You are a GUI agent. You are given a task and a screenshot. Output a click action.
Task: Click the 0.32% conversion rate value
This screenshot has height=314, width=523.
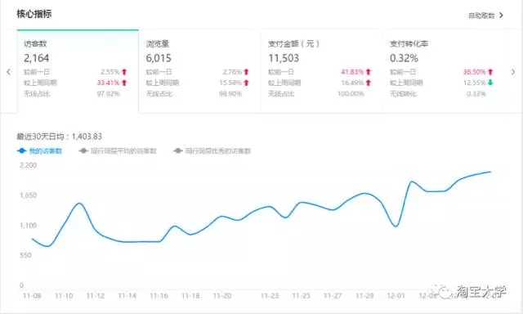point(404,58)
